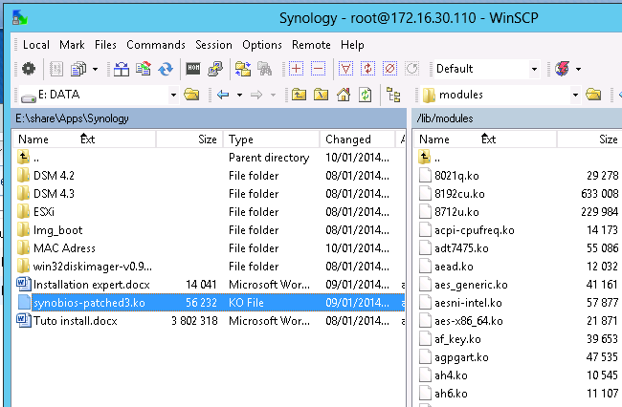Click the Invert Selection icon
The height and width of the screenshot is (407, 622).
tap(367, 69)
